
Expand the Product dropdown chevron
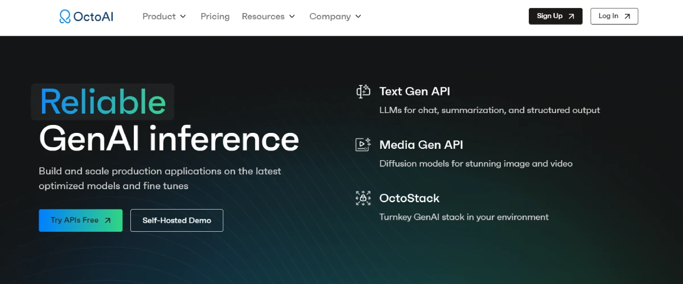pyautogui.click(x=183, y=16)
